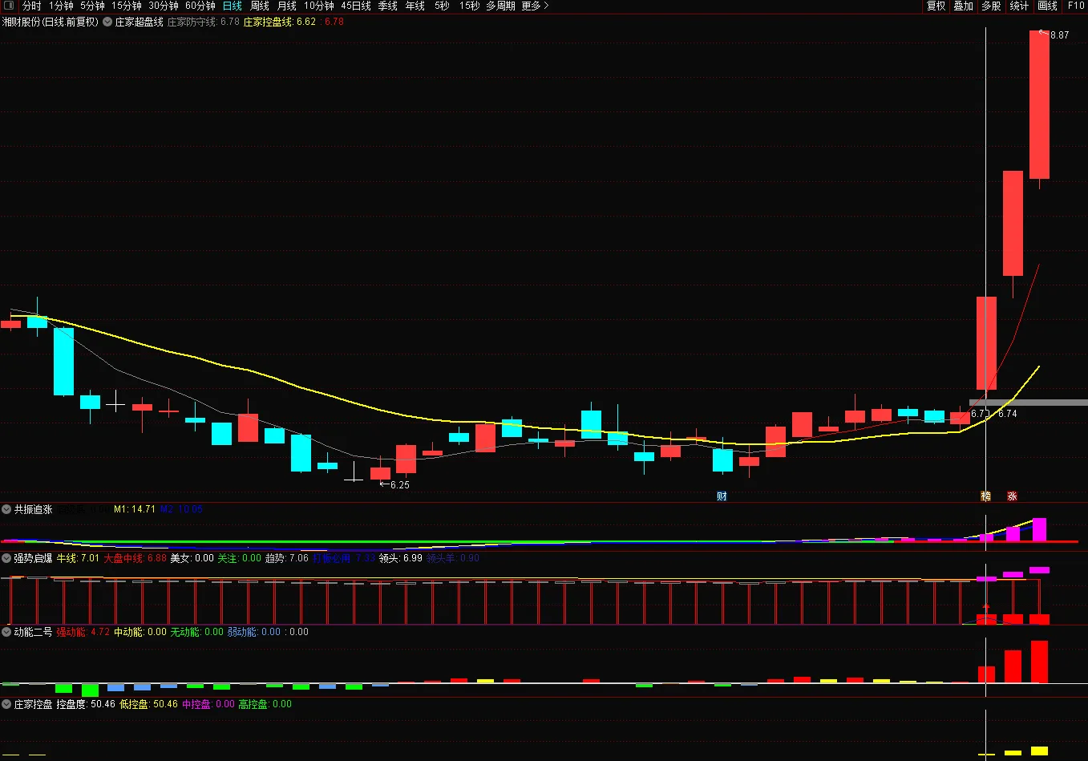
Task: Click the 多股 multi-stock button
Action: [991, 6]
